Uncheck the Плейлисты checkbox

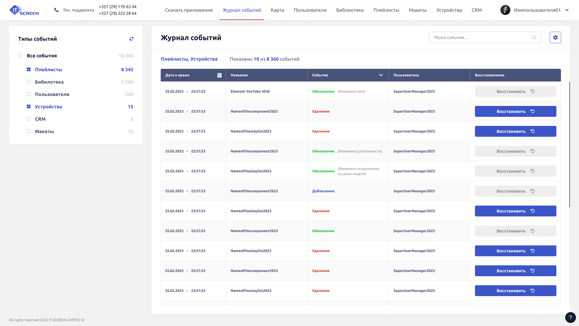click(29, 69)
